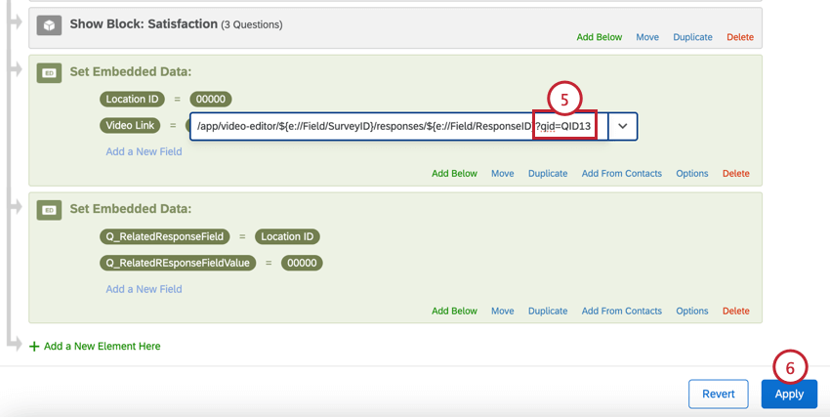
Task: Select the Location ID field name pill
Action: coord(133,99)
